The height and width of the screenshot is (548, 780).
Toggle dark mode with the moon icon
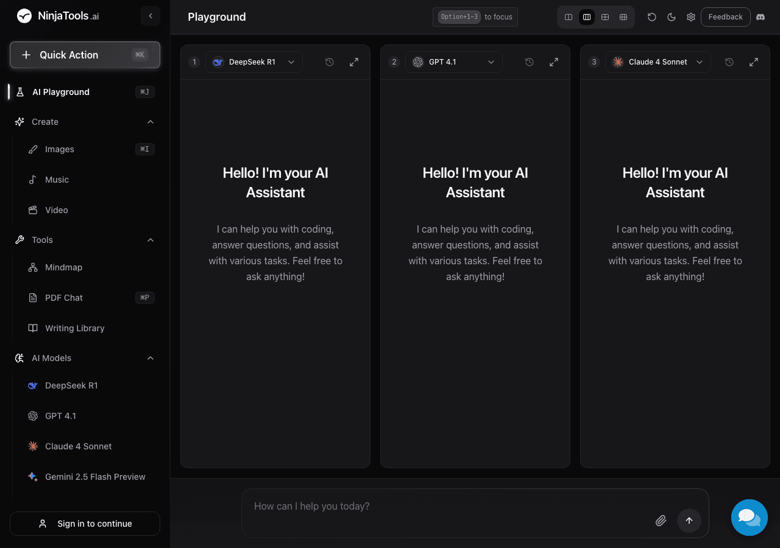(x=672, y=17)
